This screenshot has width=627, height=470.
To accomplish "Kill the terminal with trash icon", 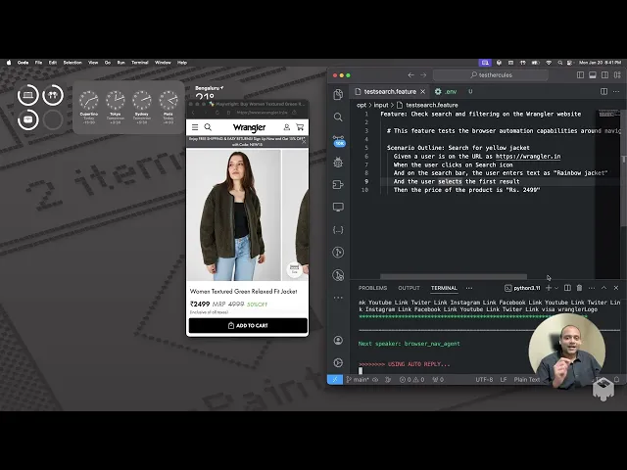I will click(579, 288).
